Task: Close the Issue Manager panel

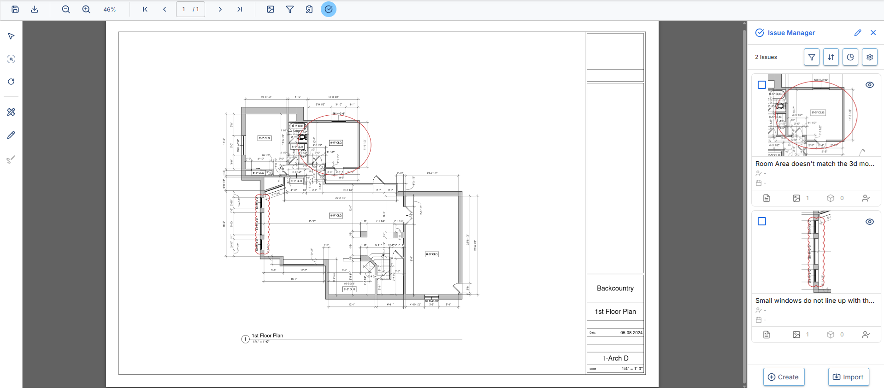Action: click(873, 33)
